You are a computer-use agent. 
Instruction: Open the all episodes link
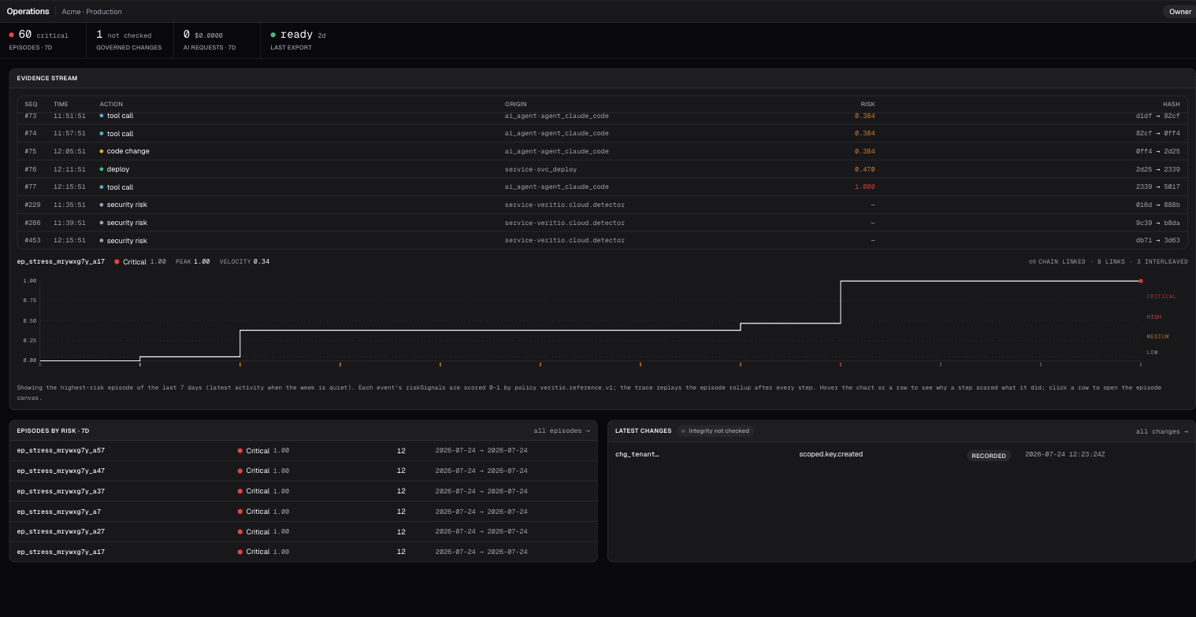coord(561,430)
